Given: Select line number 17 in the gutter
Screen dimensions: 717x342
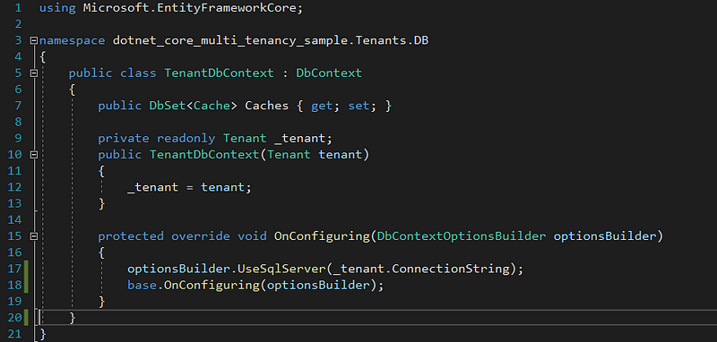Looking at the screenshot, I should tap(14, 269).
